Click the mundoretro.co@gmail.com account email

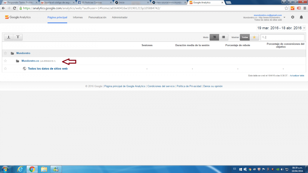(268, 15)
